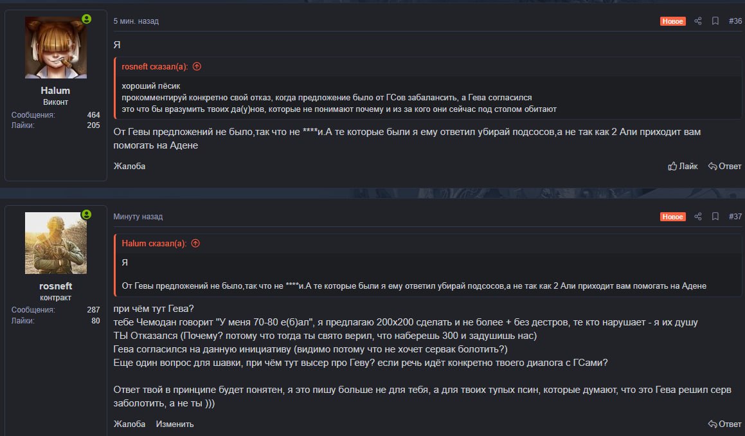The width and height of the screenshot is (745, 436).
Task: Click share icon on post #37
Action: pyautogui.click(x=697, y=216)
